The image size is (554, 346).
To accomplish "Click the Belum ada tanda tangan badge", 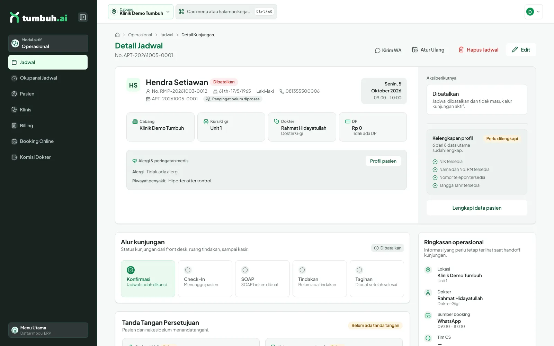I will [375, 326].
